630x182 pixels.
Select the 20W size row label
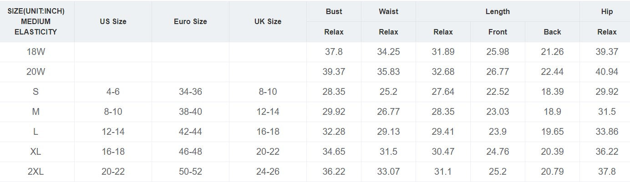coord(36,72)
